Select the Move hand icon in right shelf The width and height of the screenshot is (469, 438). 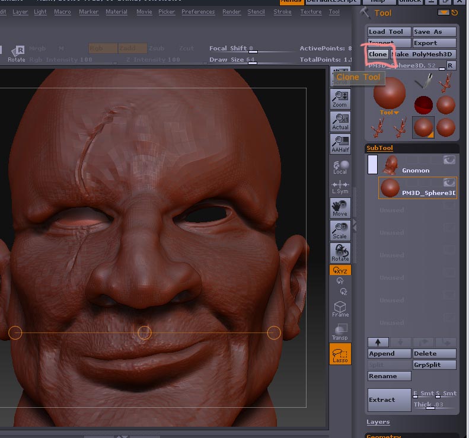tap(340, 208)
